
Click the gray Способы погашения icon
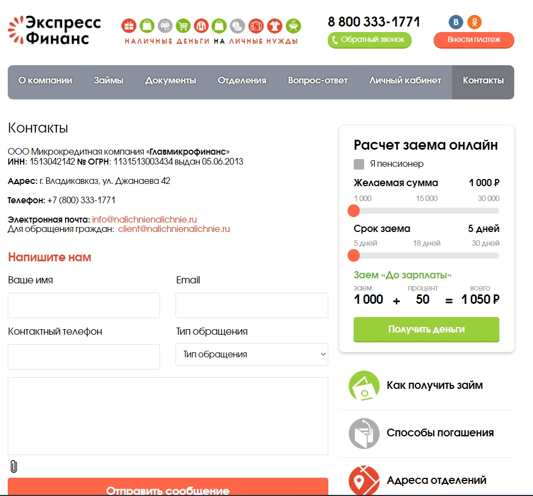point(364,434)
